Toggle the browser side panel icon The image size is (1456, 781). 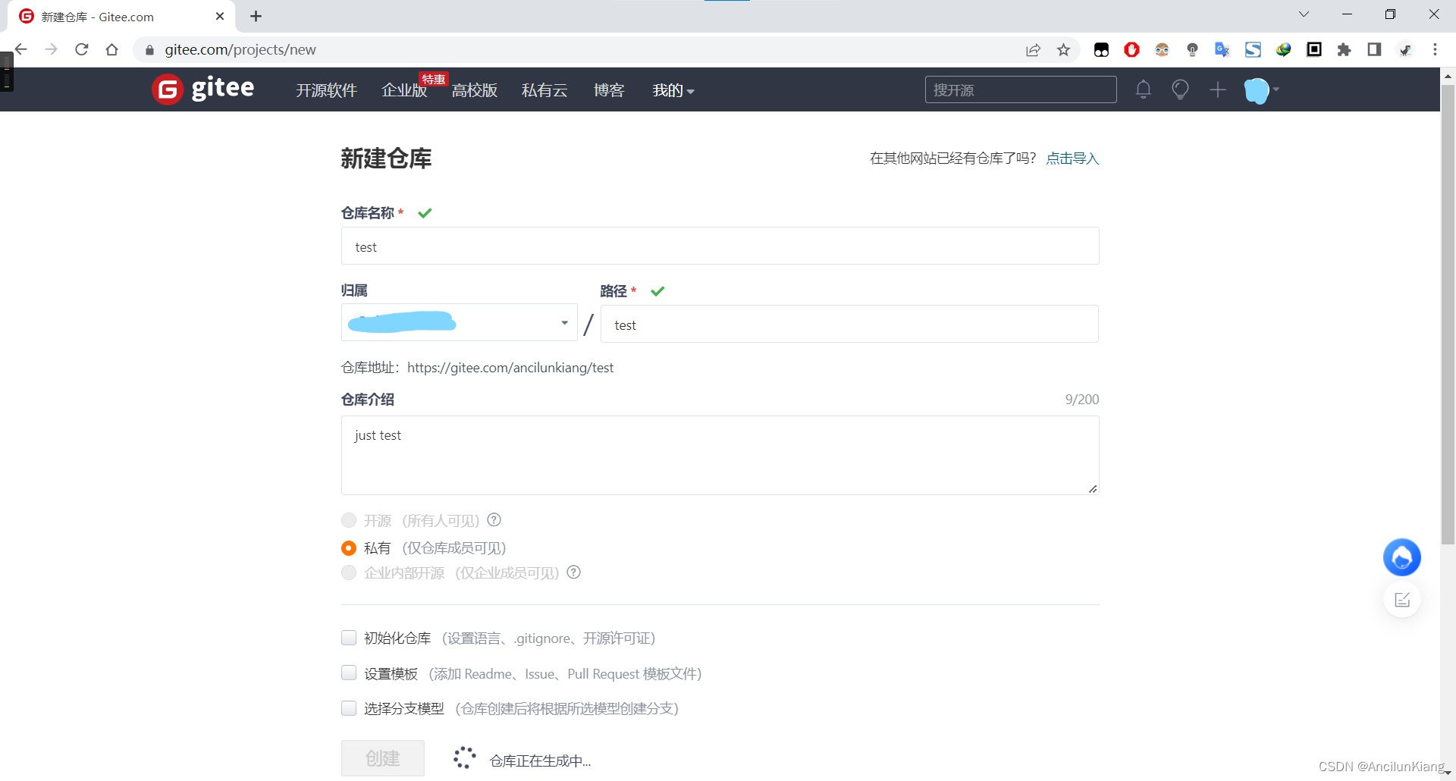click(x=1374, y=50)
